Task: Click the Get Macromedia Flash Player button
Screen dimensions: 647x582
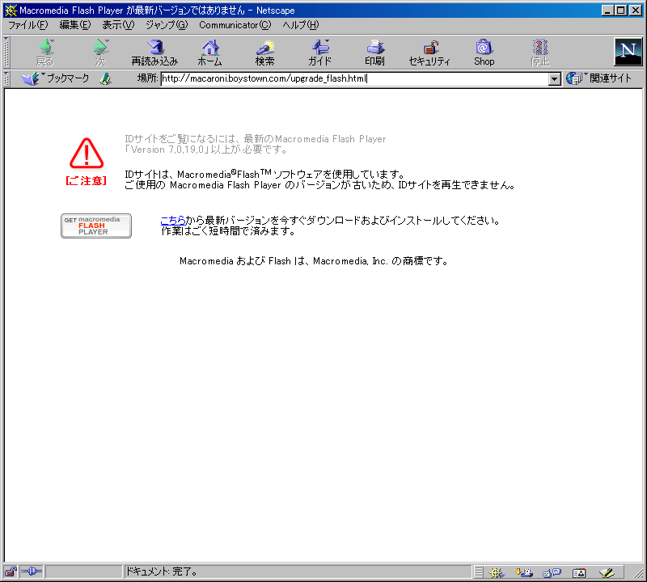Action: pyautogui.click(x=96, y=226)
